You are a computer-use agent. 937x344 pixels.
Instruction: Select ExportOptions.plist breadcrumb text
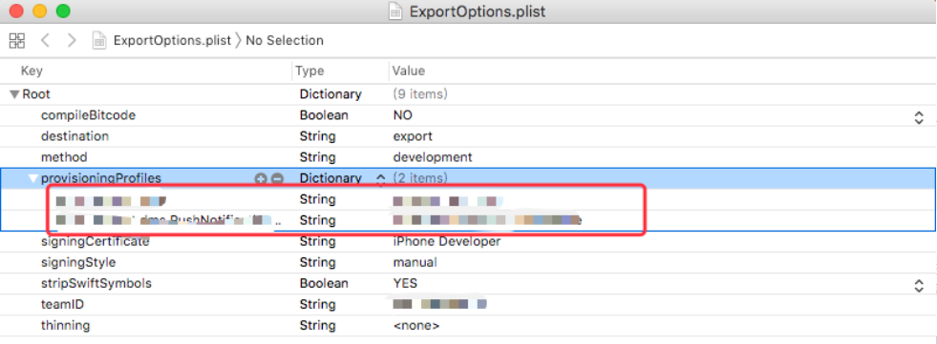172,41
